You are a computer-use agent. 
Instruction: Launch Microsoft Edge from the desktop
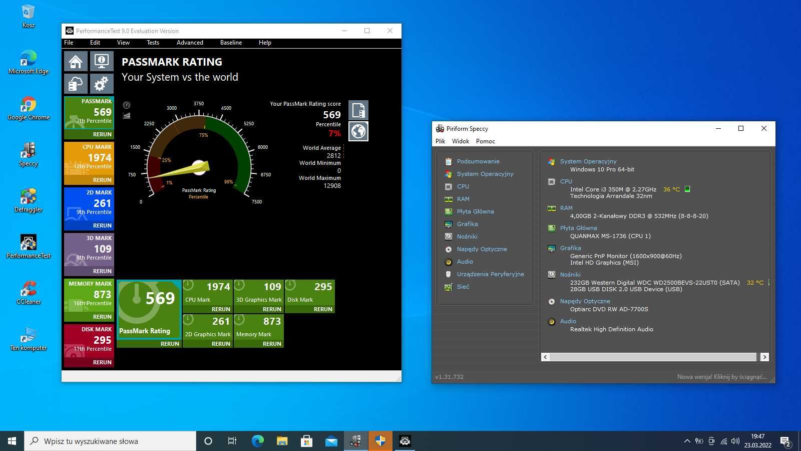point(29,62)
